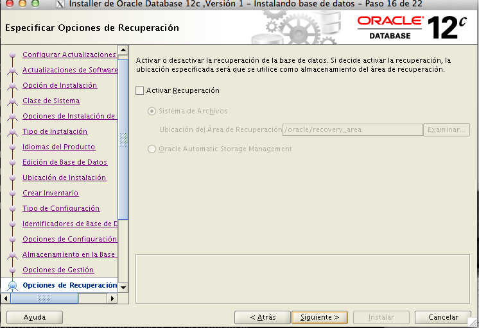The width and height of the screenshot is (479, 328).
Task: Click step node icon beside Opciones de Instalación de
Action: click(13, 117)
